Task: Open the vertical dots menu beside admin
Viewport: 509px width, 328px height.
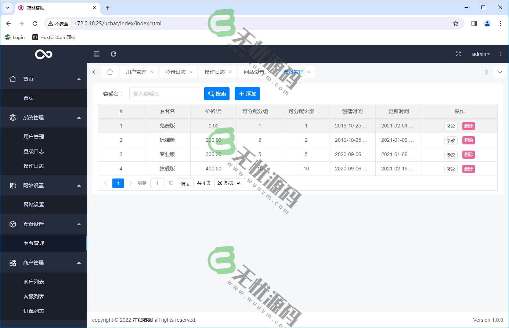Action: tap(500, 54)
